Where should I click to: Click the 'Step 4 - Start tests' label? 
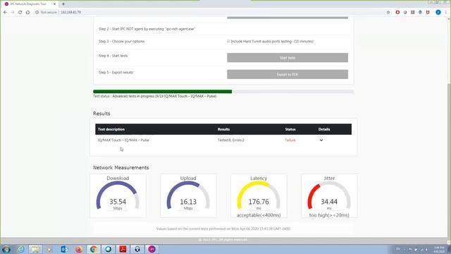click(113, 56)
